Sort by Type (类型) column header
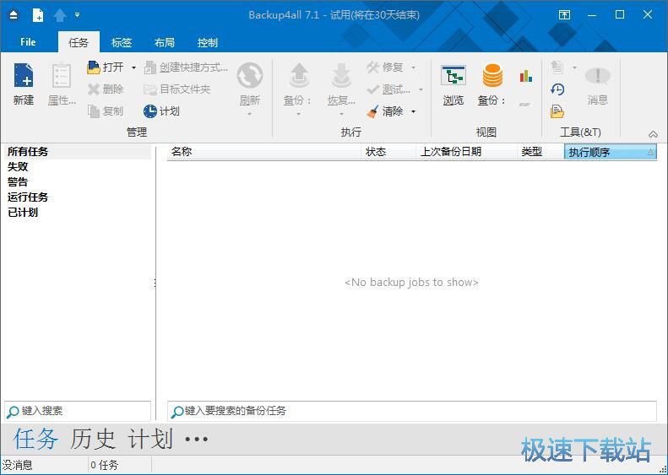Image resolution: width=668 pixels, height=475 pixels. [540, 152]
